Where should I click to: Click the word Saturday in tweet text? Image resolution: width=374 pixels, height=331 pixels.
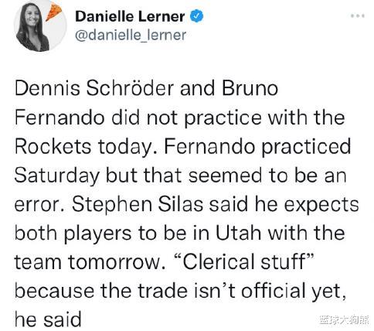tap(56, 176)
